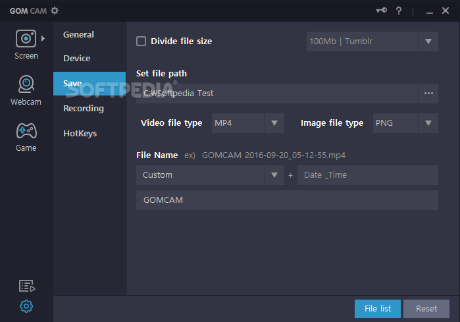This screenshot has width=460, height=322.
Task: Click the file path field showing Softpedia Test
Action: pyautogui.click(x=276, y=94)
